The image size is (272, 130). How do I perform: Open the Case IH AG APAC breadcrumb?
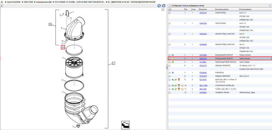pos(13,2)
